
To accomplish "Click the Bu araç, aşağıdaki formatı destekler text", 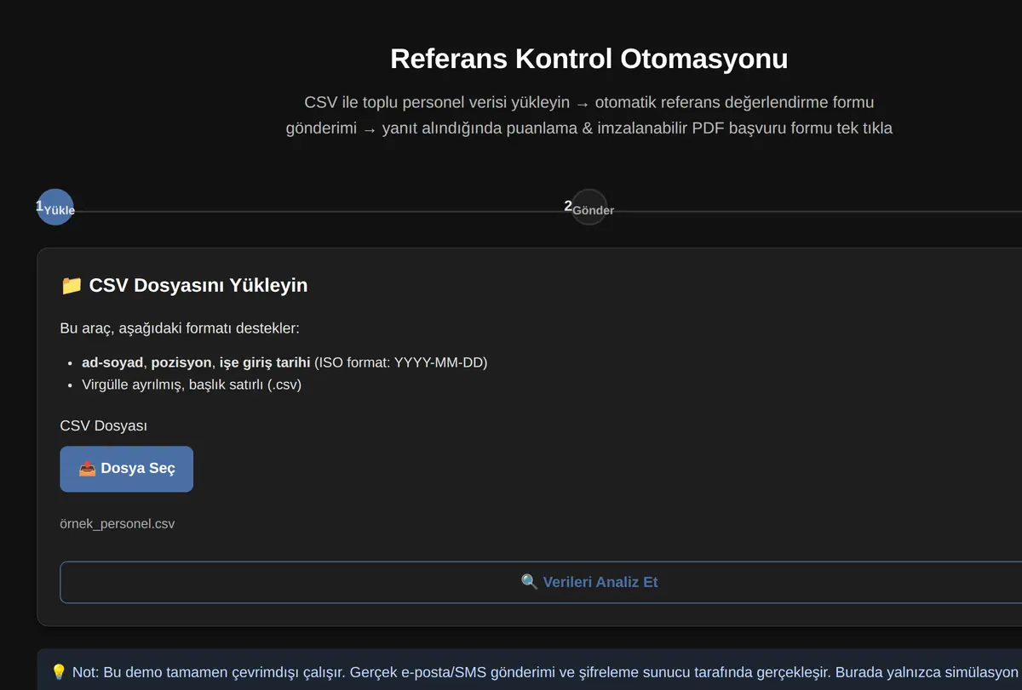I will (x=180, y=328).
